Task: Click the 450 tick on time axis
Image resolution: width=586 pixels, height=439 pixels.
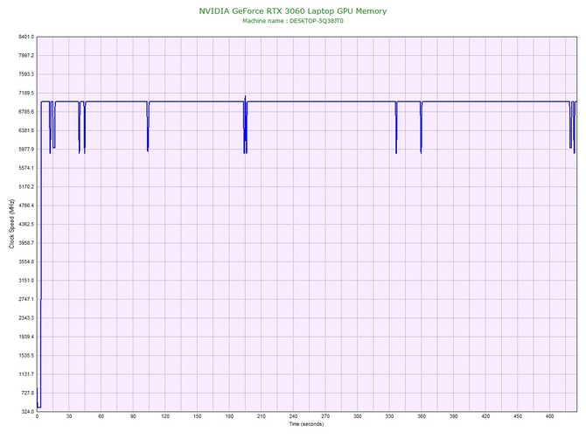Action: [x=518, y=416]
